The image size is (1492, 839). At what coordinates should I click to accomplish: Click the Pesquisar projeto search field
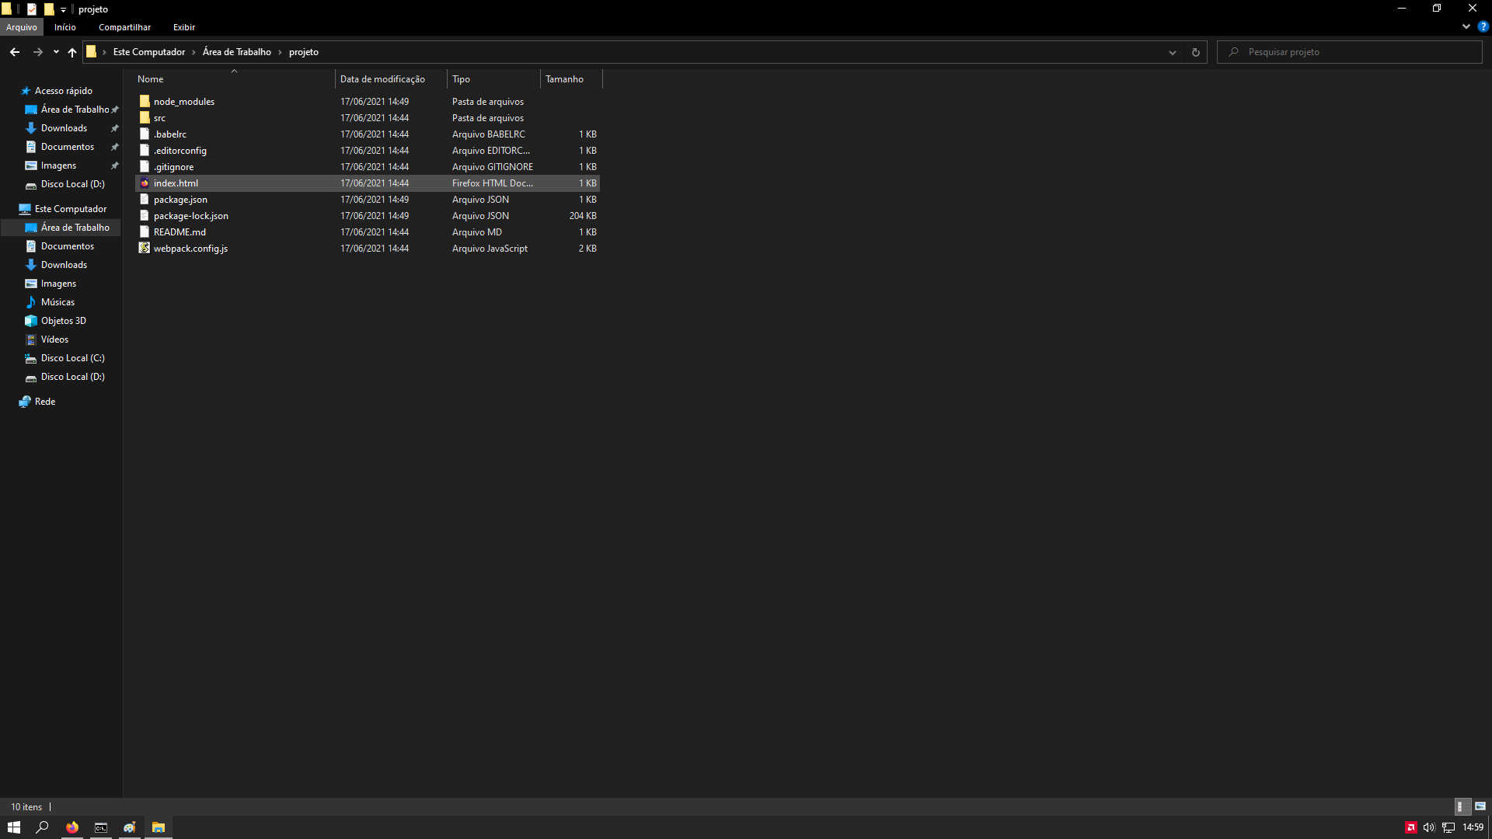pyautogui.click(x=1350, y=52)
